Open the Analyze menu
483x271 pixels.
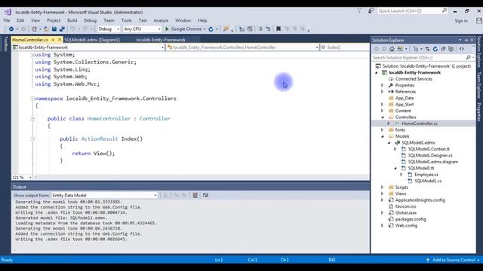coord(161,20)
